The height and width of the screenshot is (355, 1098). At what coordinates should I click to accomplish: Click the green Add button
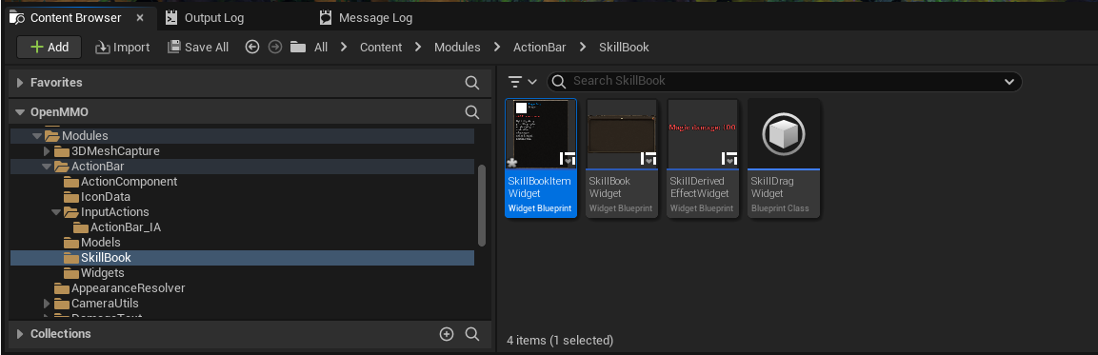click(49, 47)
